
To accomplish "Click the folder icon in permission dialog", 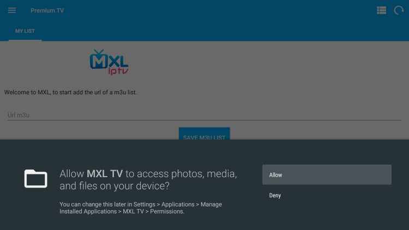I will pyautogui.click(x=36, y=179).
